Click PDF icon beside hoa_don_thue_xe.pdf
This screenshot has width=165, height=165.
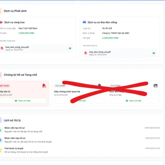click(x=86, y=53)
